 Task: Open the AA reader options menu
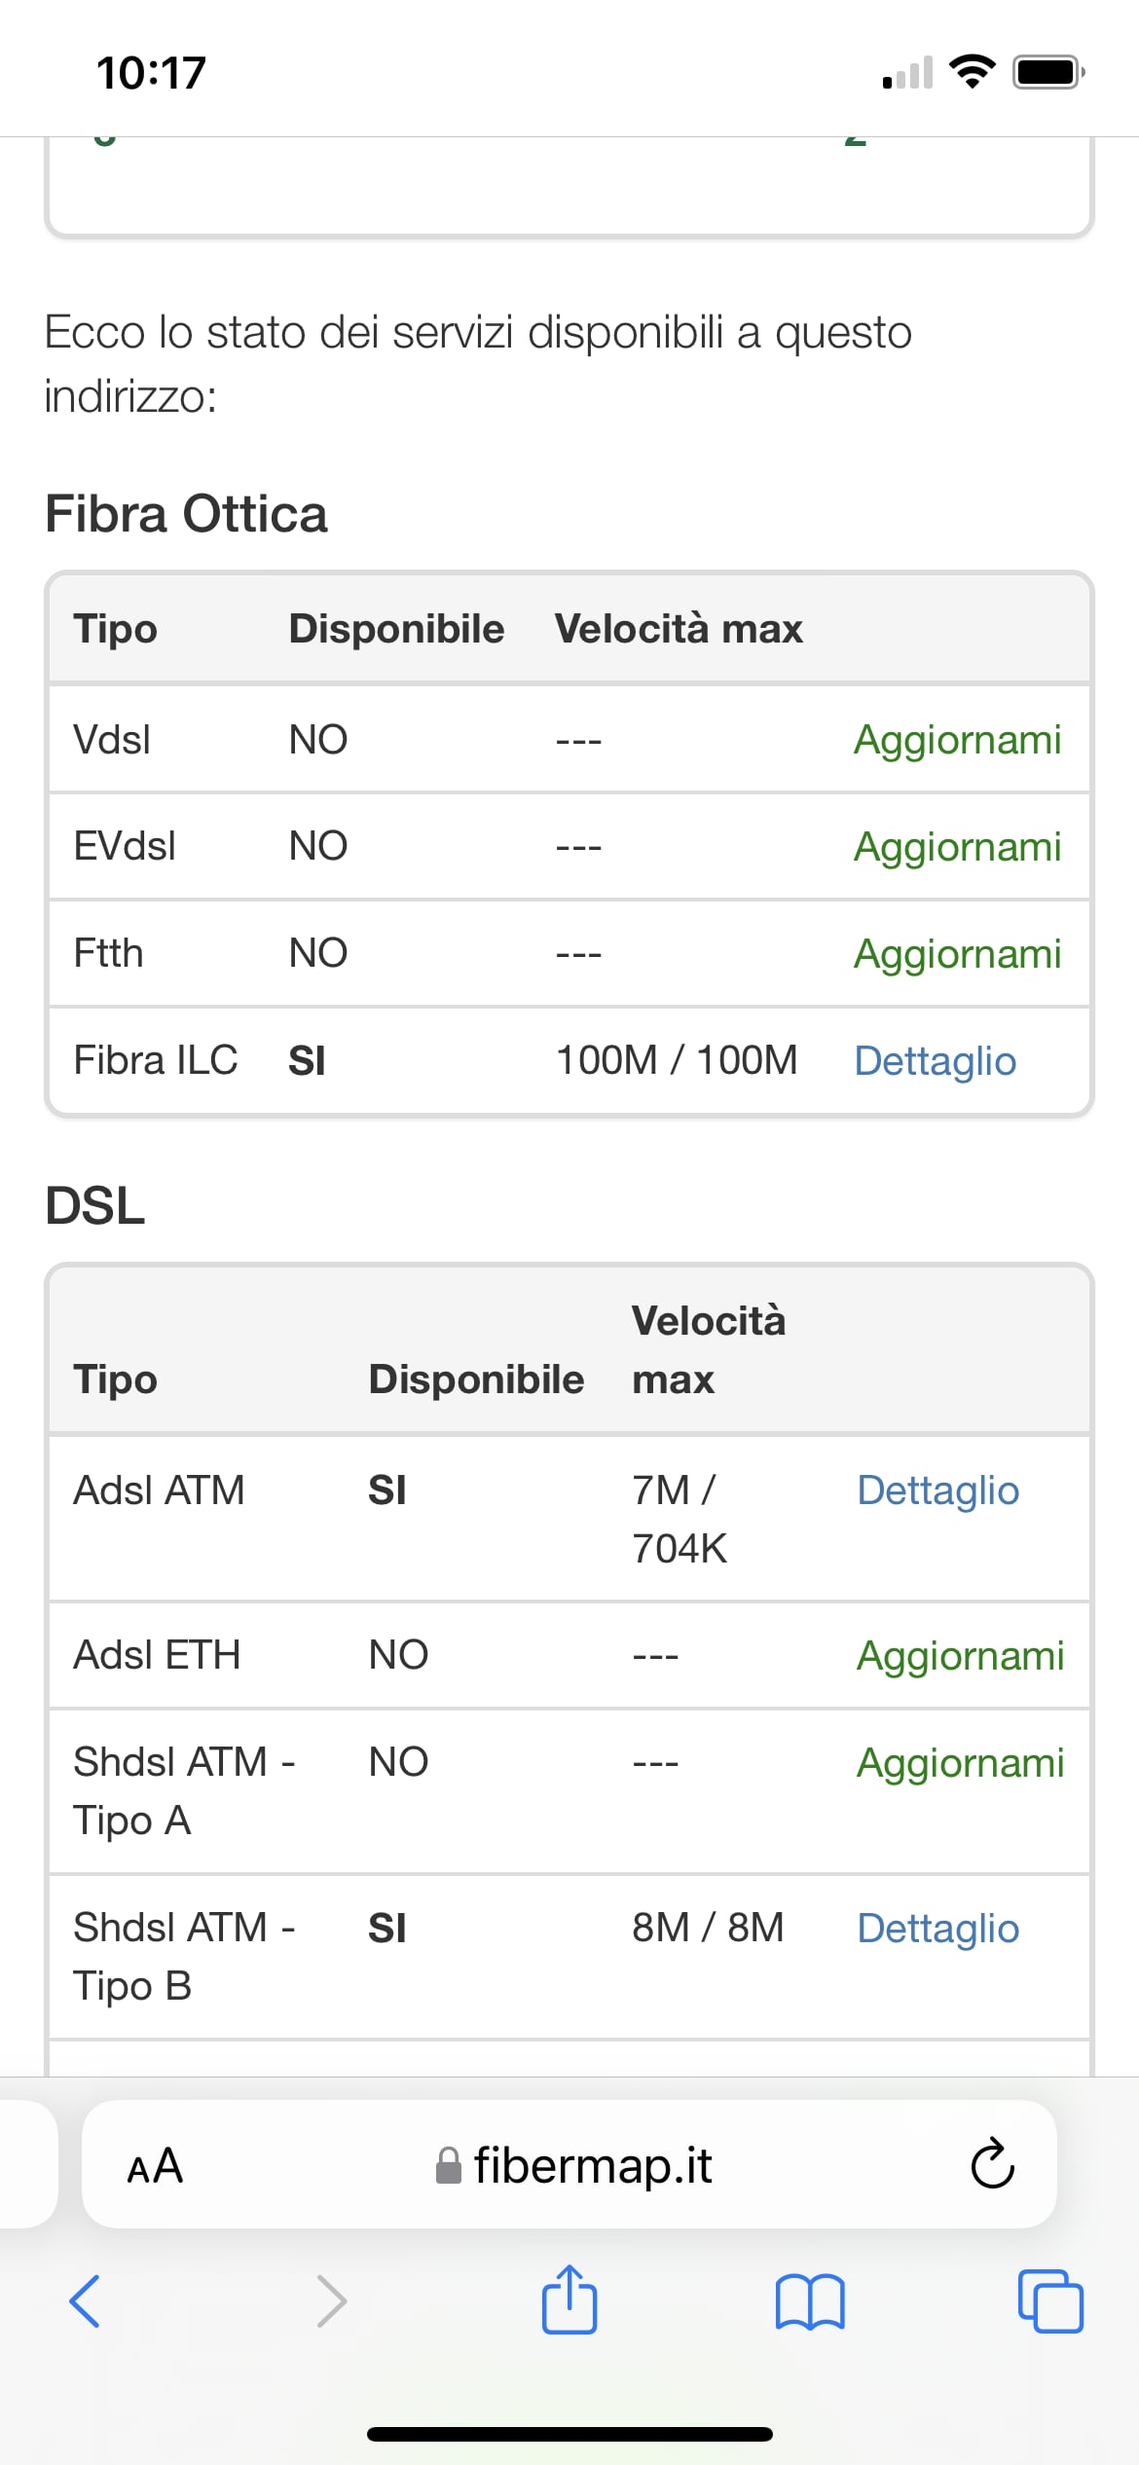click(156, 2166)
